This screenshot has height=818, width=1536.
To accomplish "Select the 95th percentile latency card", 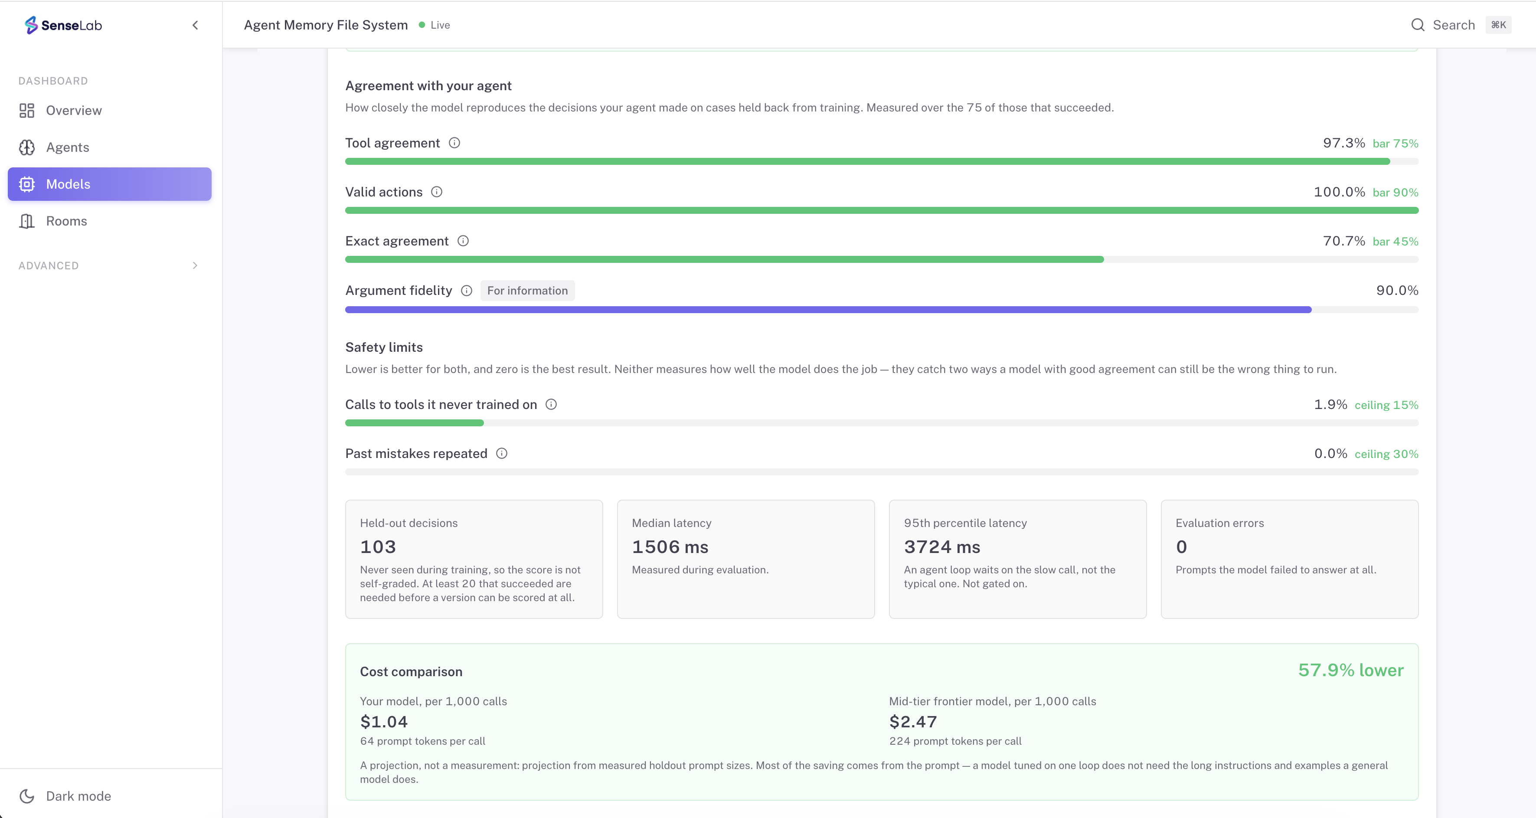I will click(x=1018, y=559).
